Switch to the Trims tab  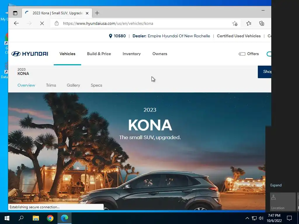[x=51, y=85]
